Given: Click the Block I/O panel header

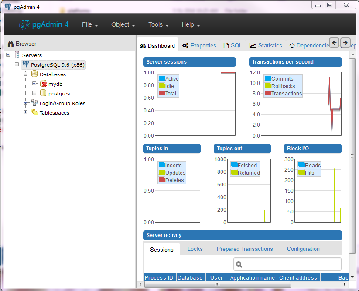Looking at the screenshot, I should 312,149.
